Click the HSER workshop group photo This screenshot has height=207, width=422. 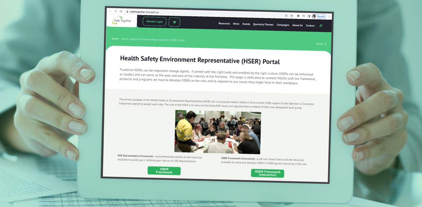click(x=218, y=132)
